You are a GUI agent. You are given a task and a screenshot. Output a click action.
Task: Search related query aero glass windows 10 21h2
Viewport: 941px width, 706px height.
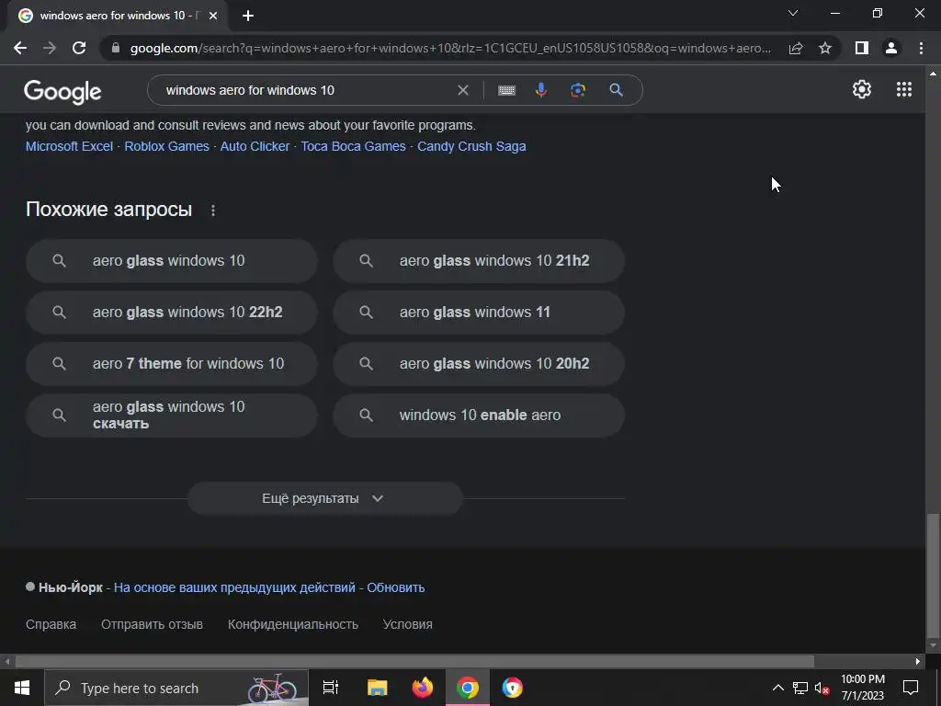click(x=479, y=261)
